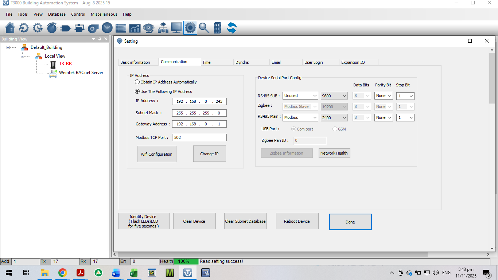Click the Wifi Configuration button
Viewport: 498px width, 280px height.
click(x=156, y=154)
